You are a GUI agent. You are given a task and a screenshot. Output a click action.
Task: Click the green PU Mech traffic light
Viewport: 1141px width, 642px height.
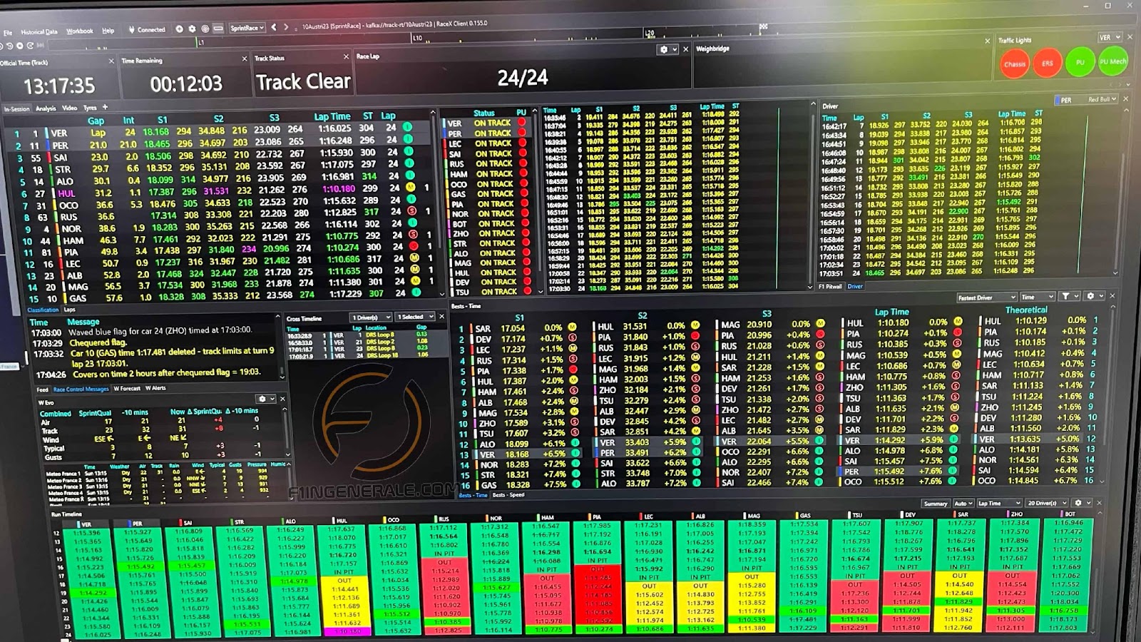tap(1112, 61)
